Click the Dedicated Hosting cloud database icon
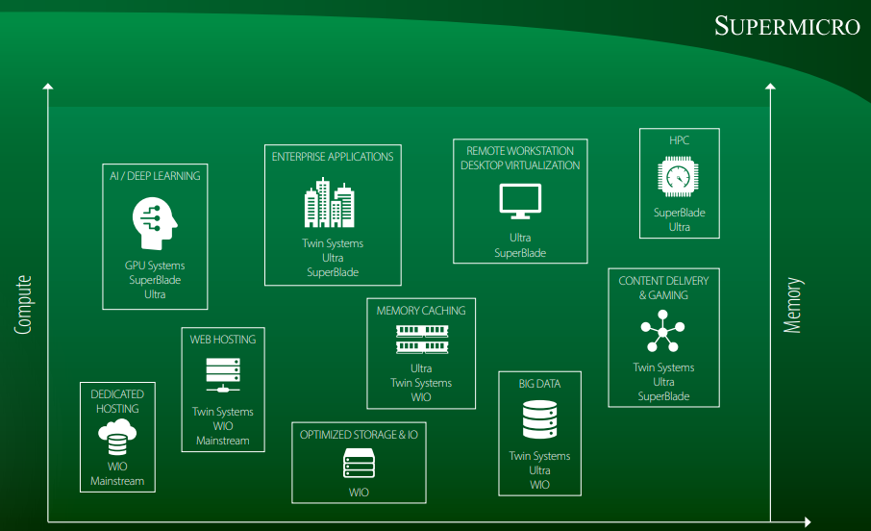The height and width of the screenshot is (531, 871). pyautogui.click(x=117, y=439)
